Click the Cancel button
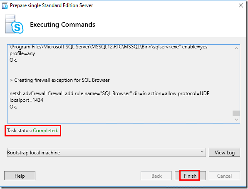The height and width of the screenshot is (189, 248). point(224,176)
